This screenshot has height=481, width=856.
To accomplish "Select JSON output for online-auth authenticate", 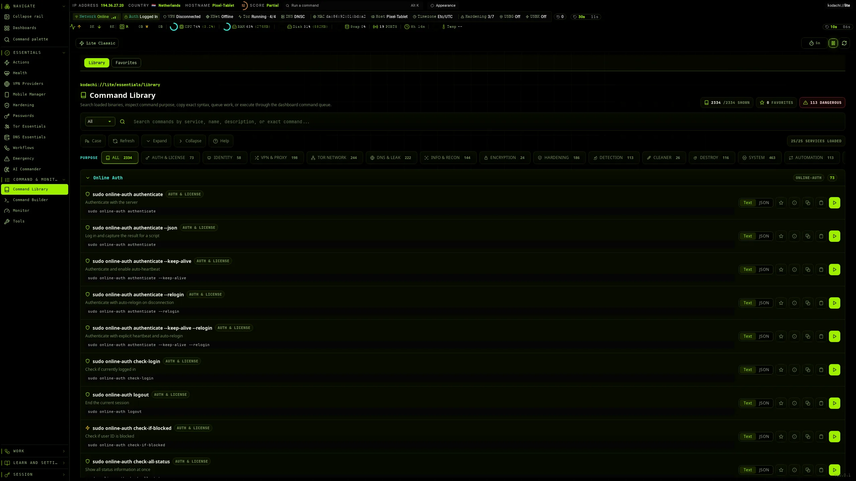I will [764, 203].
